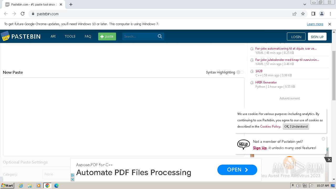Viewport: 336px width, 189px height.
Task: Open the HRIR Generator paste
Action: point(266,82)
